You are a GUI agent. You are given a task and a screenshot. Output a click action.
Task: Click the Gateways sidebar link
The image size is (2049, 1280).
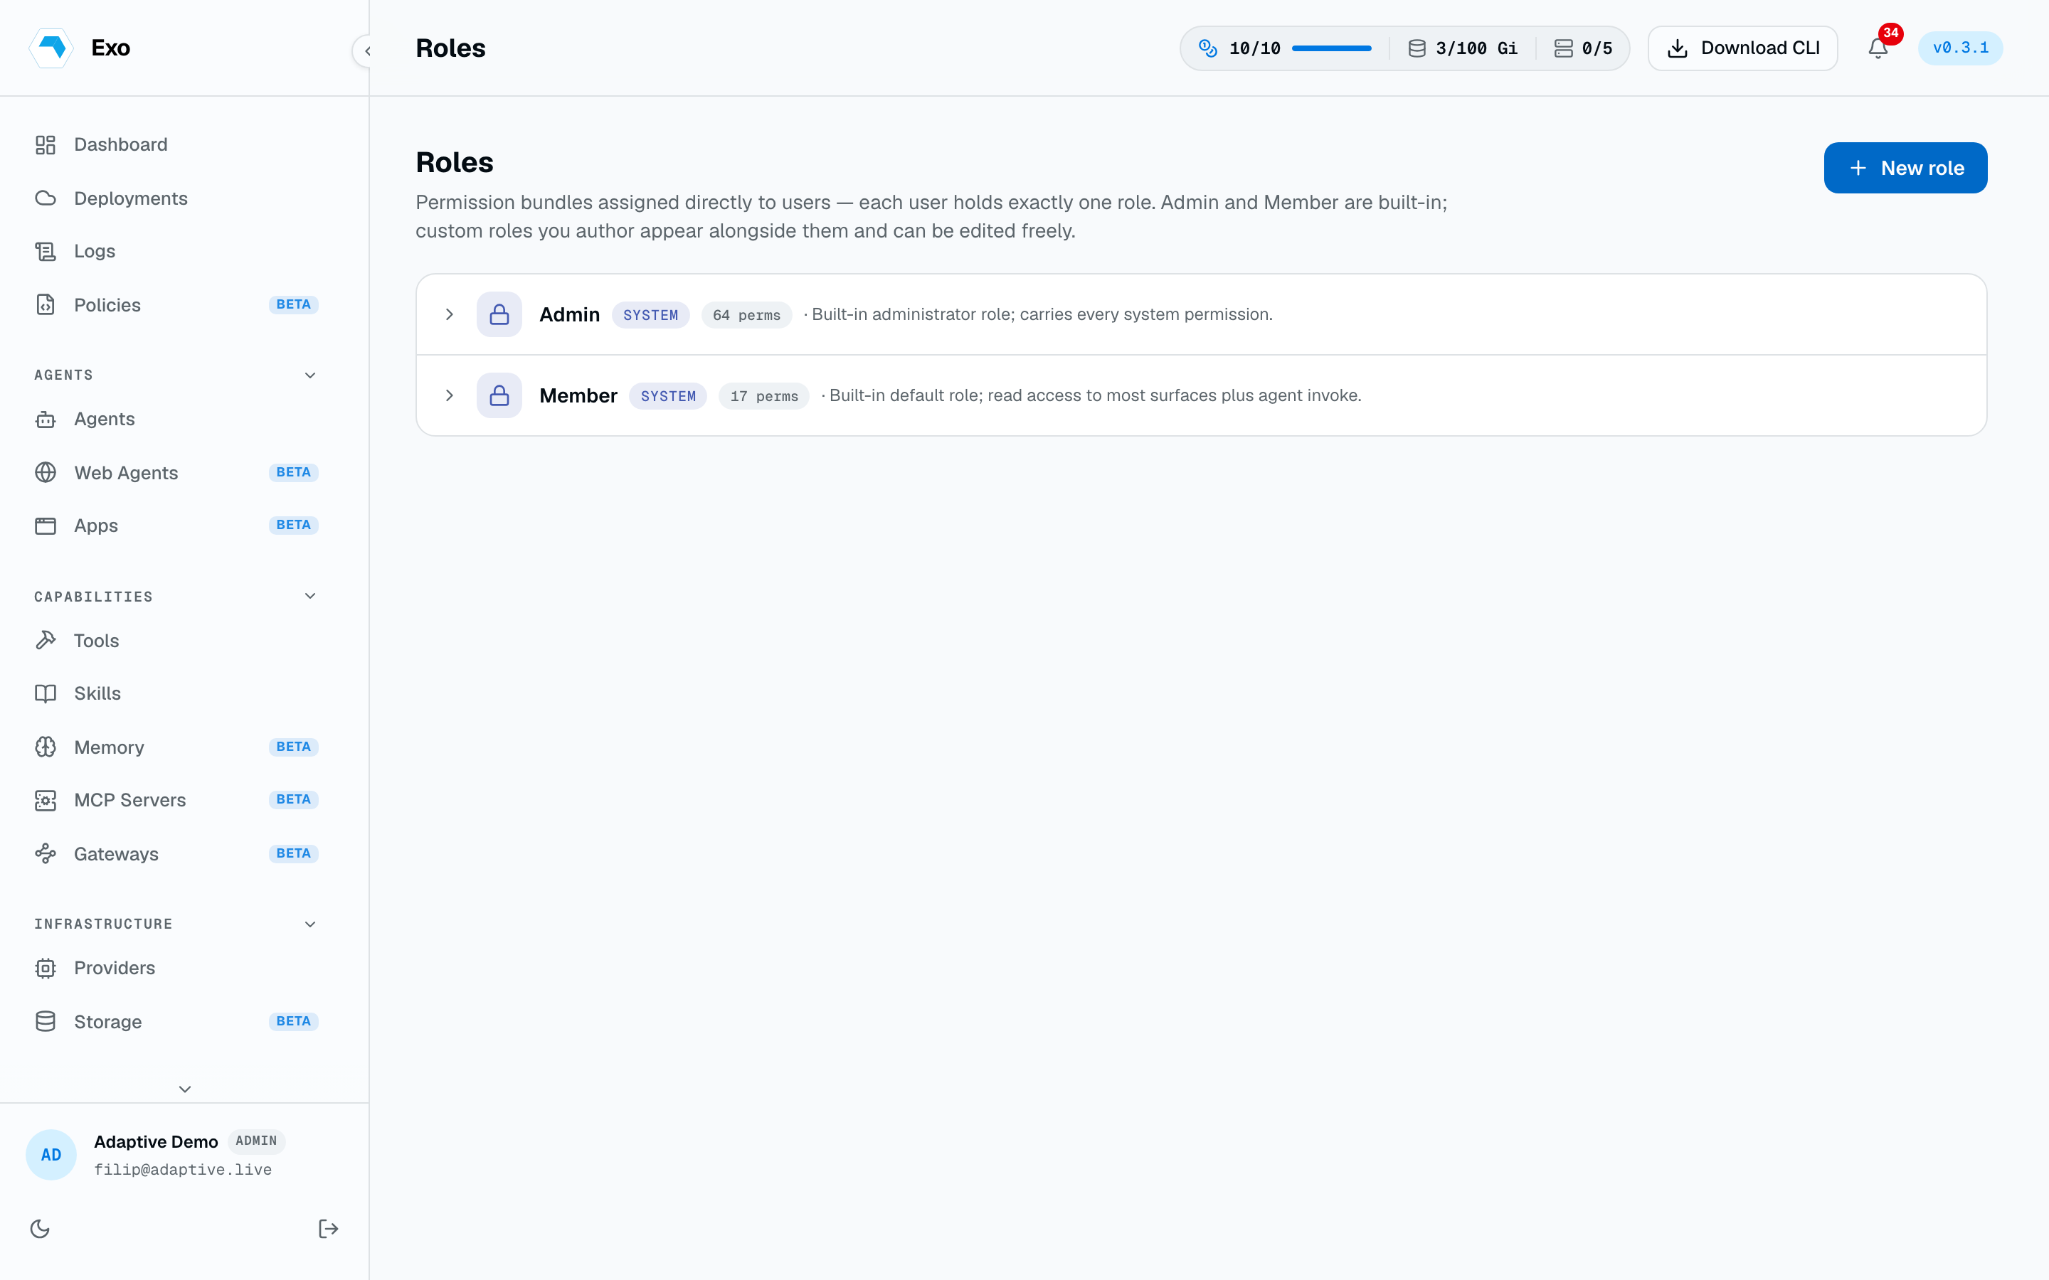pyautogui.click(x=176, y=853)
